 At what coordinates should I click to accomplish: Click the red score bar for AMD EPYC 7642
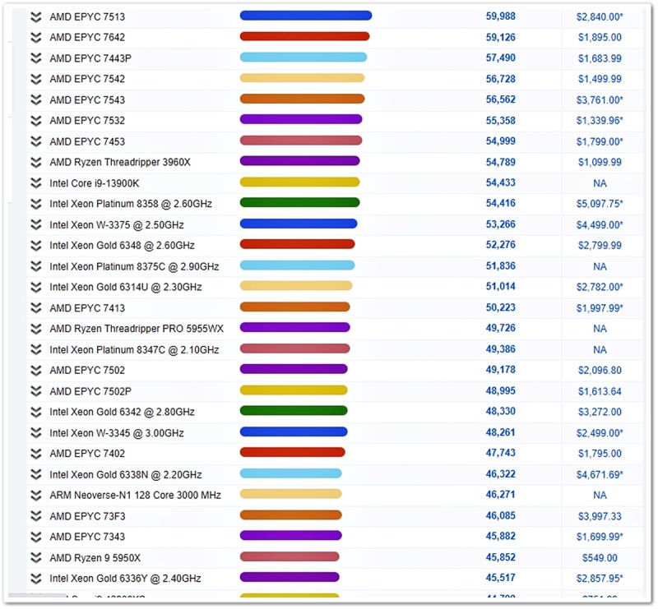tap(304, 36)
